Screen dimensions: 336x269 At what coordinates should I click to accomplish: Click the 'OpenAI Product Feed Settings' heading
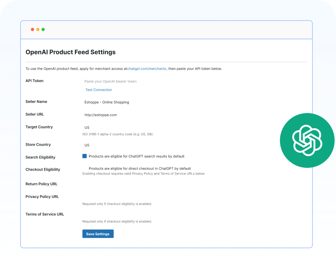[71, 52]
